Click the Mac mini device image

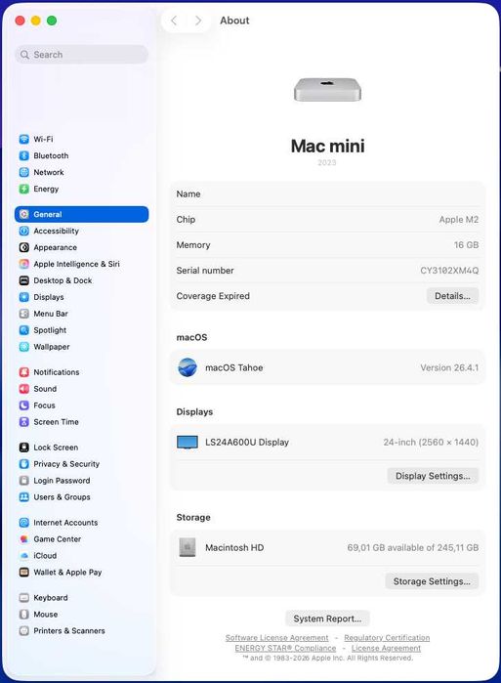(327, 89)
